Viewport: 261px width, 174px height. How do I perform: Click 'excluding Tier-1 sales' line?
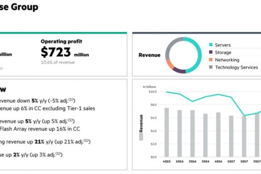(x=47, y=108)
